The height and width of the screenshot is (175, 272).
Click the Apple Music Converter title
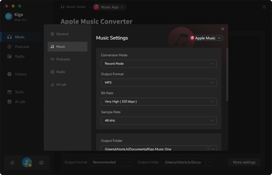pos(97,21)
